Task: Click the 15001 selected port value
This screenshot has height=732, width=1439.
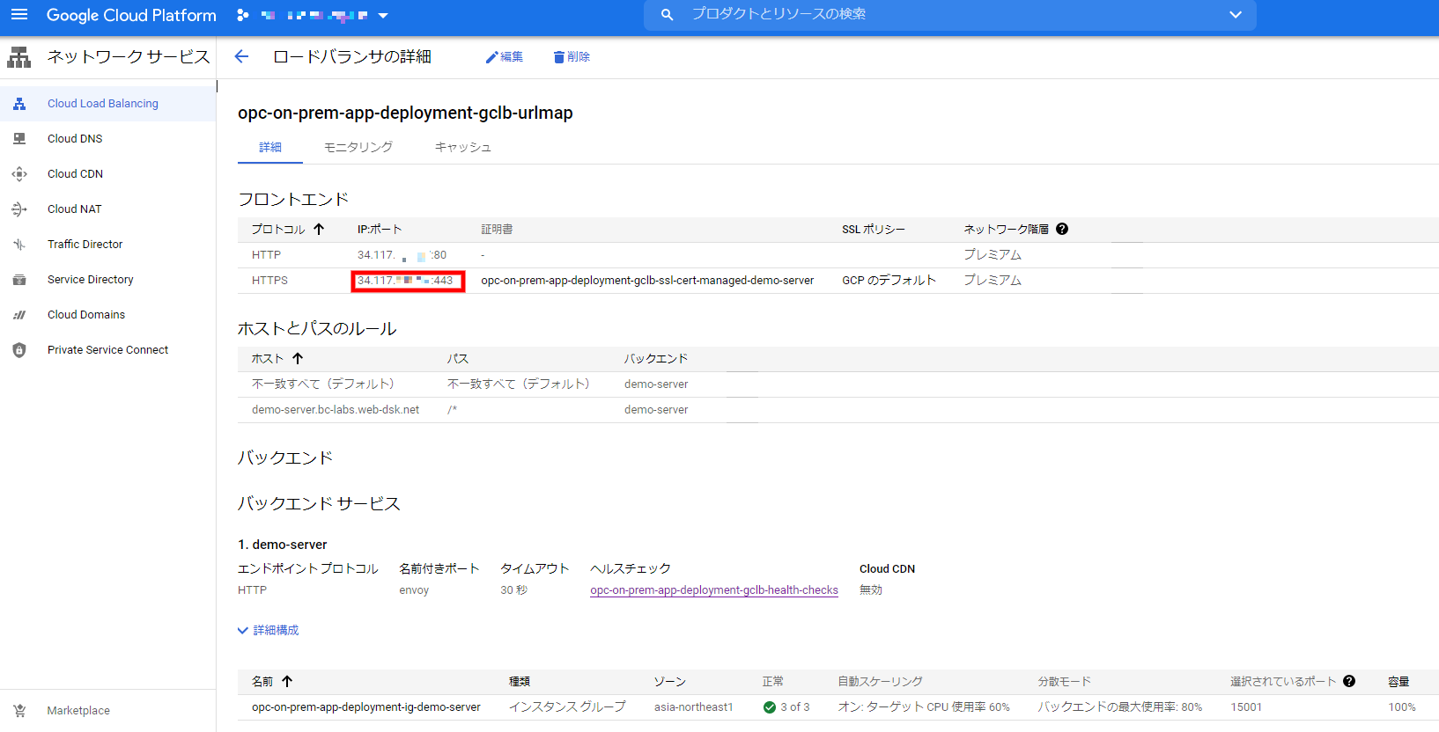Action: [x=1246, y=707]
